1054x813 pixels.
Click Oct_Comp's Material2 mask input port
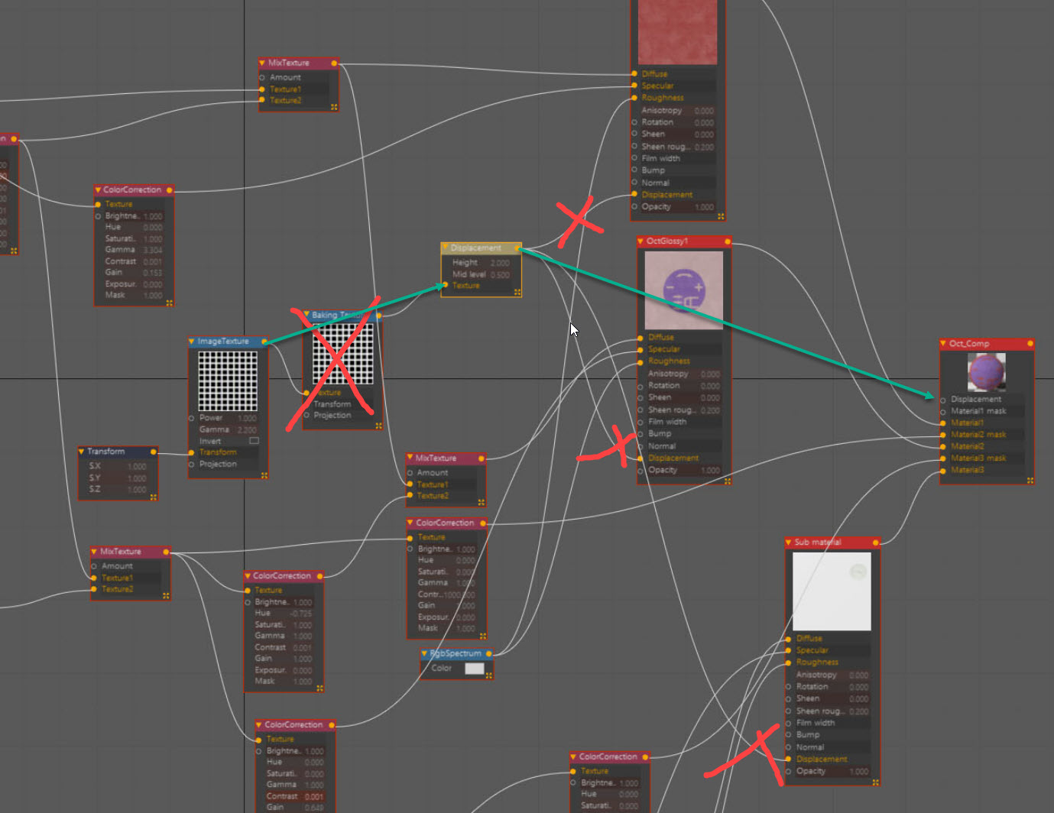pyautogui.click(x=943, y=435)
